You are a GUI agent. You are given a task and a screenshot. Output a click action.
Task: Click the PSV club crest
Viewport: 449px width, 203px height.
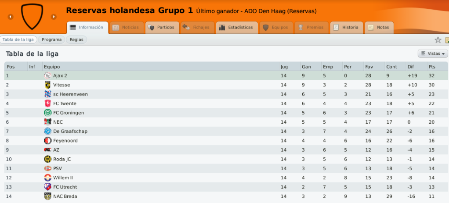[x=47, y=168]
